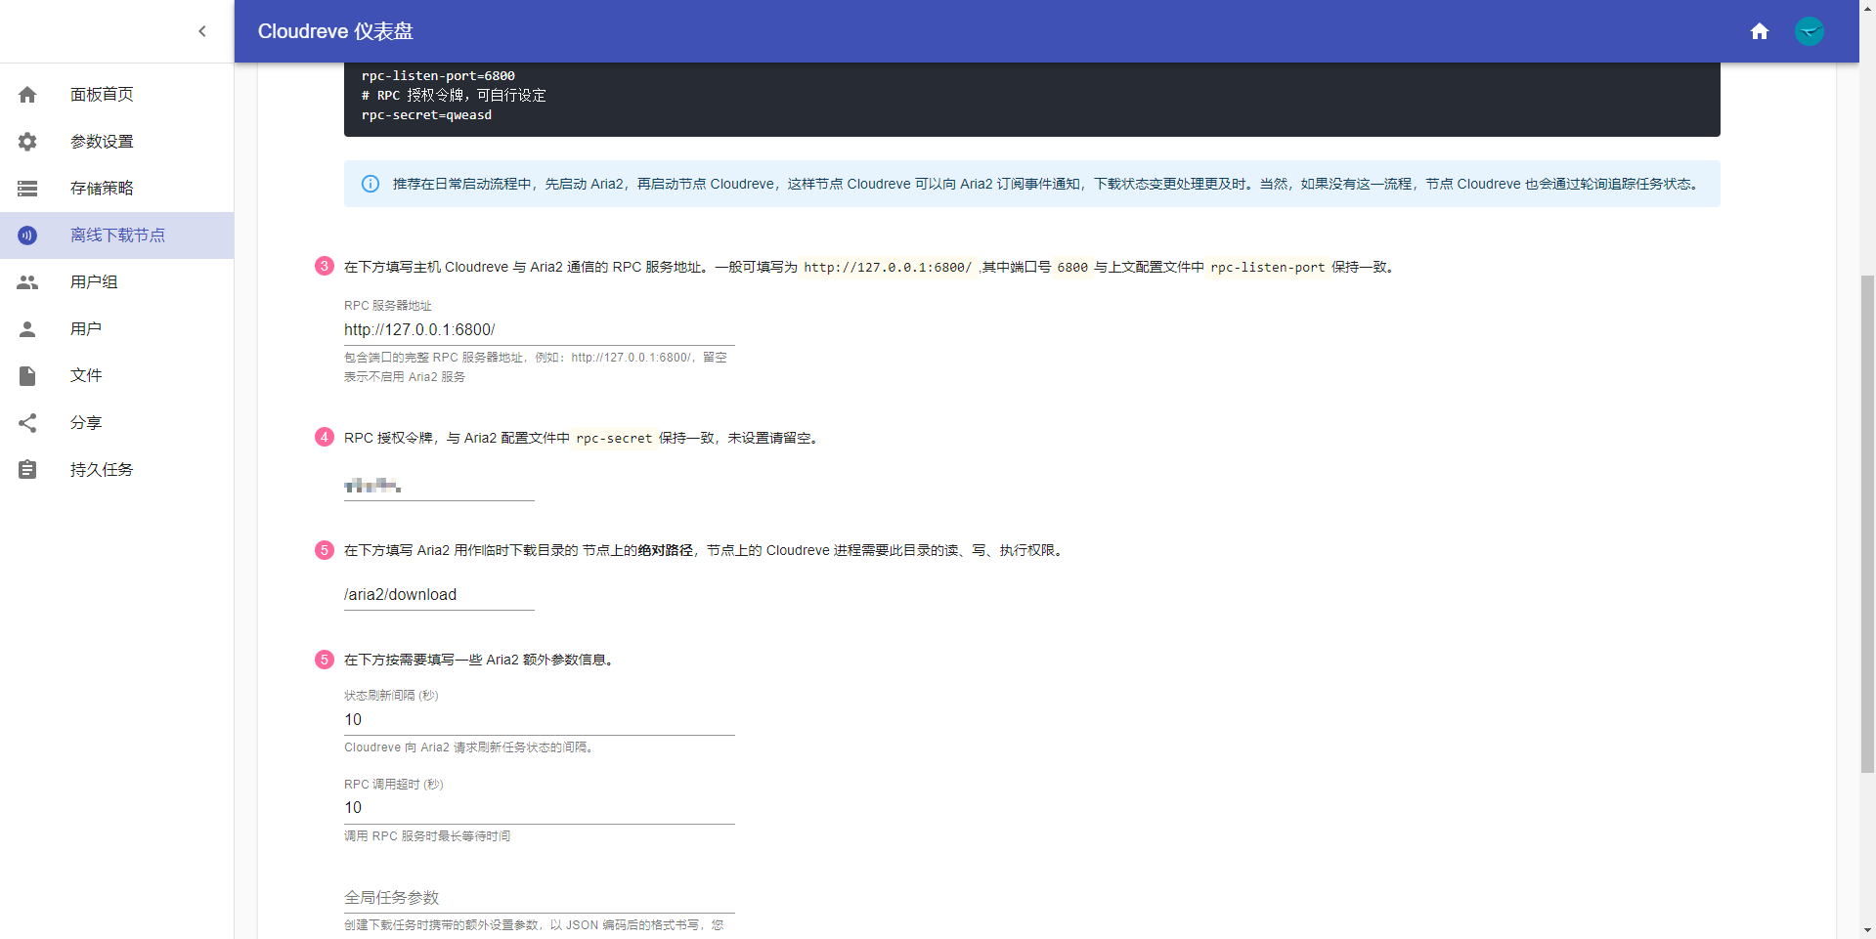This screenshot has width=1876, height=939.
Task: Collapse the sidebar with the chevron arrow
Action: (202, 31)
